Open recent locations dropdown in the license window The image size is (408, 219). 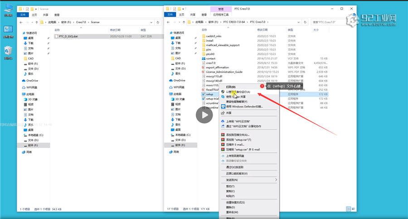coord(32,22)
